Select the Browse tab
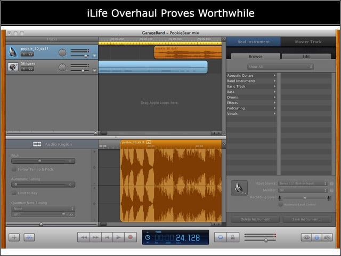Image resolution: width=341 pixels, height=256 pixels. [x=256, y=57]
